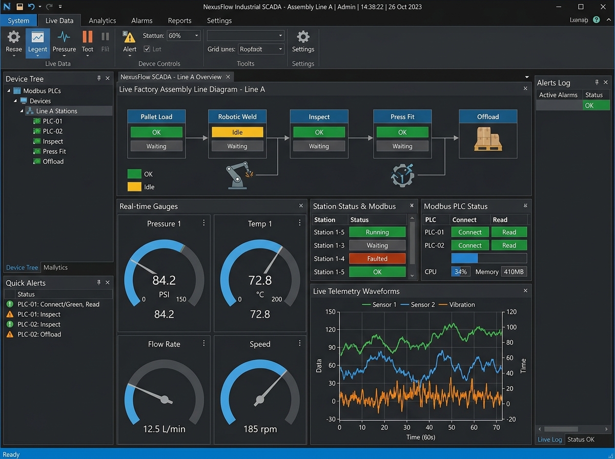Open Flow Rate gauge options menu
615x459 pixels.
point(204,343)
